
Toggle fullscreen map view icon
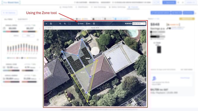click(69, 24)
